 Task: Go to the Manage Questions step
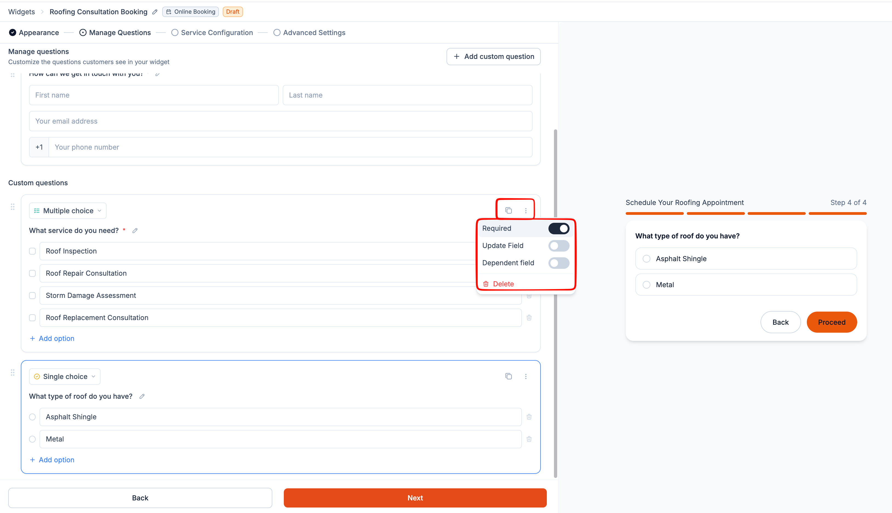point(115,32)
